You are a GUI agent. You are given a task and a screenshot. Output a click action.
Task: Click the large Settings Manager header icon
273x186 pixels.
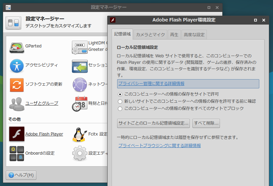tap(13, 23)
